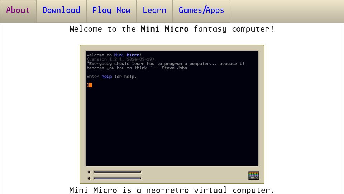Click the Mini Micro rainbow logo badge
This screenshot has width=344, height=194.
(253, 175)
